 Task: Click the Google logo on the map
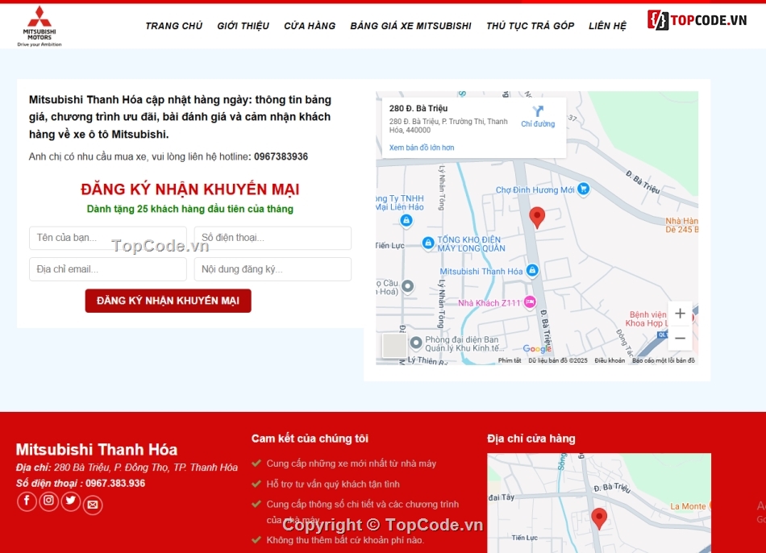coord(537,348)
